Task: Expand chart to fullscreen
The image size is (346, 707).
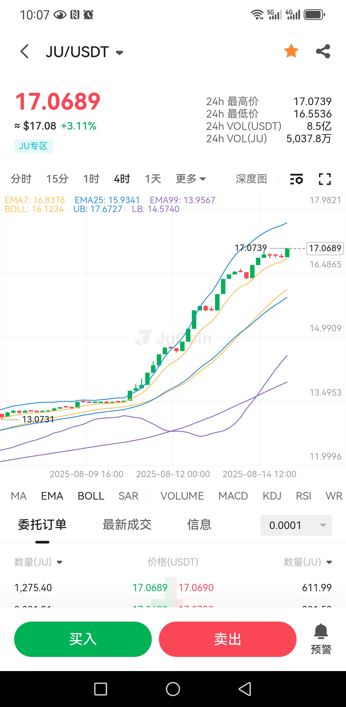Action: coord(325,179)
